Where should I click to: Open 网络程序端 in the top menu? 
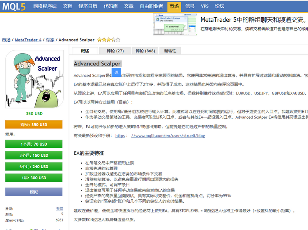45,6
